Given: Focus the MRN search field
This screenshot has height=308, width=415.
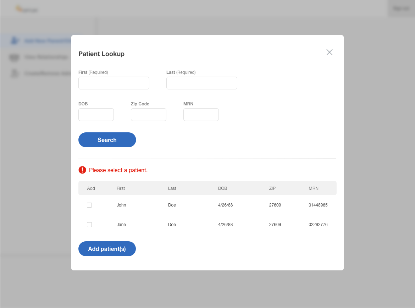Looking at the screenshot, I should pyautogui.click(x=201, y=115).
